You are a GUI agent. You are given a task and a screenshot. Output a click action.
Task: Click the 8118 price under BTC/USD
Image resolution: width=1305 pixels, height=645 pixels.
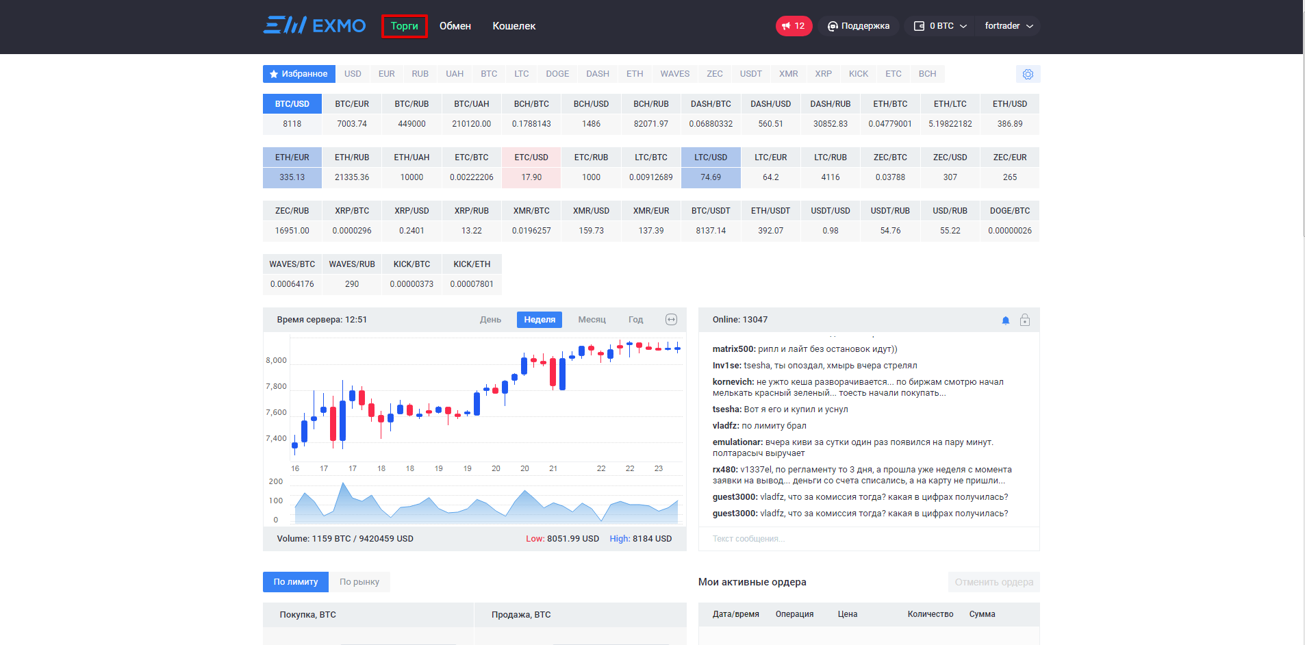click(x=292, y=124)
